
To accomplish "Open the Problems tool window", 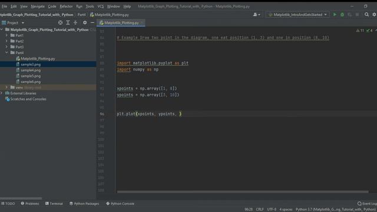I will pos(30,204).
